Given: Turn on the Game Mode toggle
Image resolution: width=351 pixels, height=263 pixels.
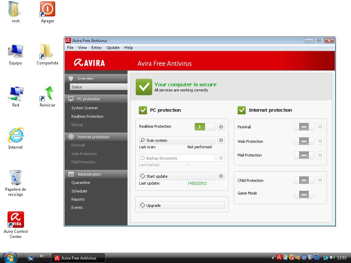Looking at the screenshot, I should coord(304,194).
